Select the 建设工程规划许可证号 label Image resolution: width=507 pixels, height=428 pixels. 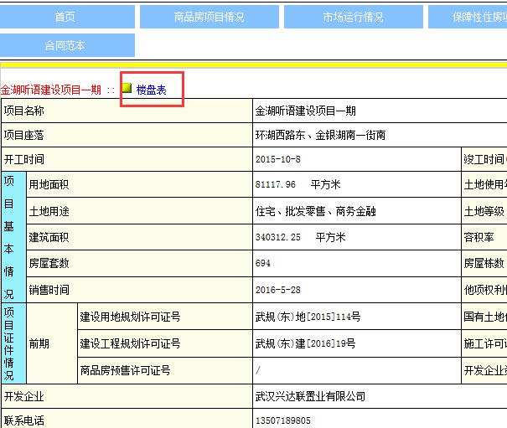130,343
